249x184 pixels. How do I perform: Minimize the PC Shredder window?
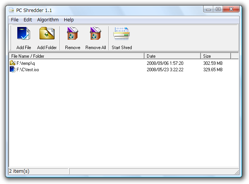click(x=208, y=9)
